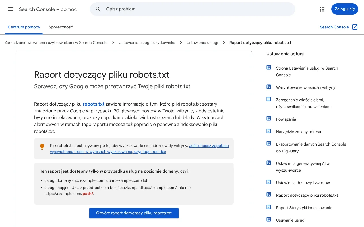Click the document icon beside Raport Statystyki indeksowania
The image size is (364, 227).
pyautogui.click(x=269, y=207)
